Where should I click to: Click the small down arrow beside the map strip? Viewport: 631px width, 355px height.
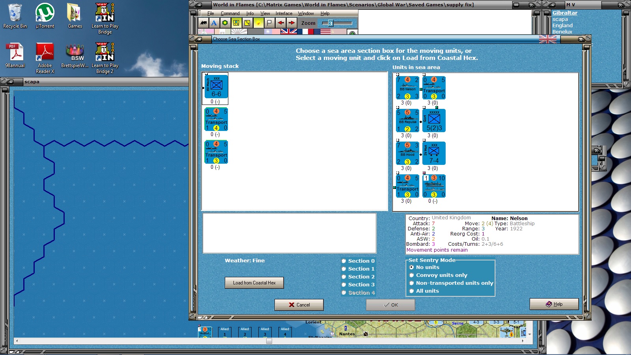(530, 334)
